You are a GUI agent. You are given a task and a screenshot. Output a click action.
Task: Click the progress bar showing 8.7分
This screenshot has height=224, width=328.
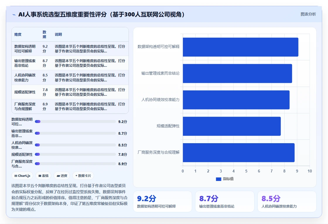[75, 133]
